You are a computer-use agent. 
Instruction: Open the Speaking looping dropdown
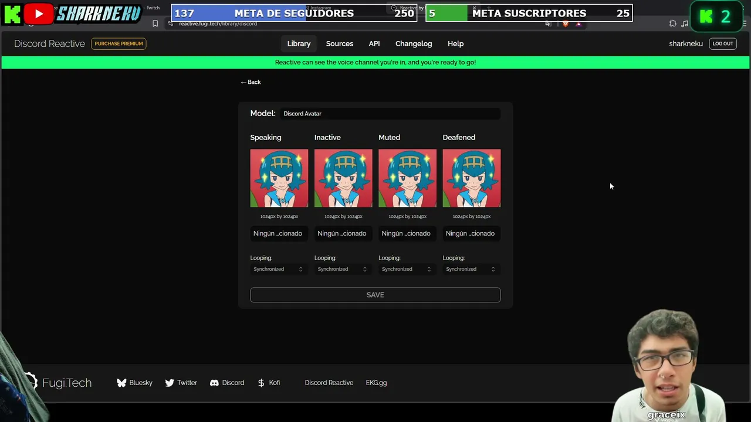pos(279,269)
